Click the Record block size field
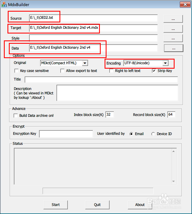This screenshot has width=192, height=214. pos(172,115)
